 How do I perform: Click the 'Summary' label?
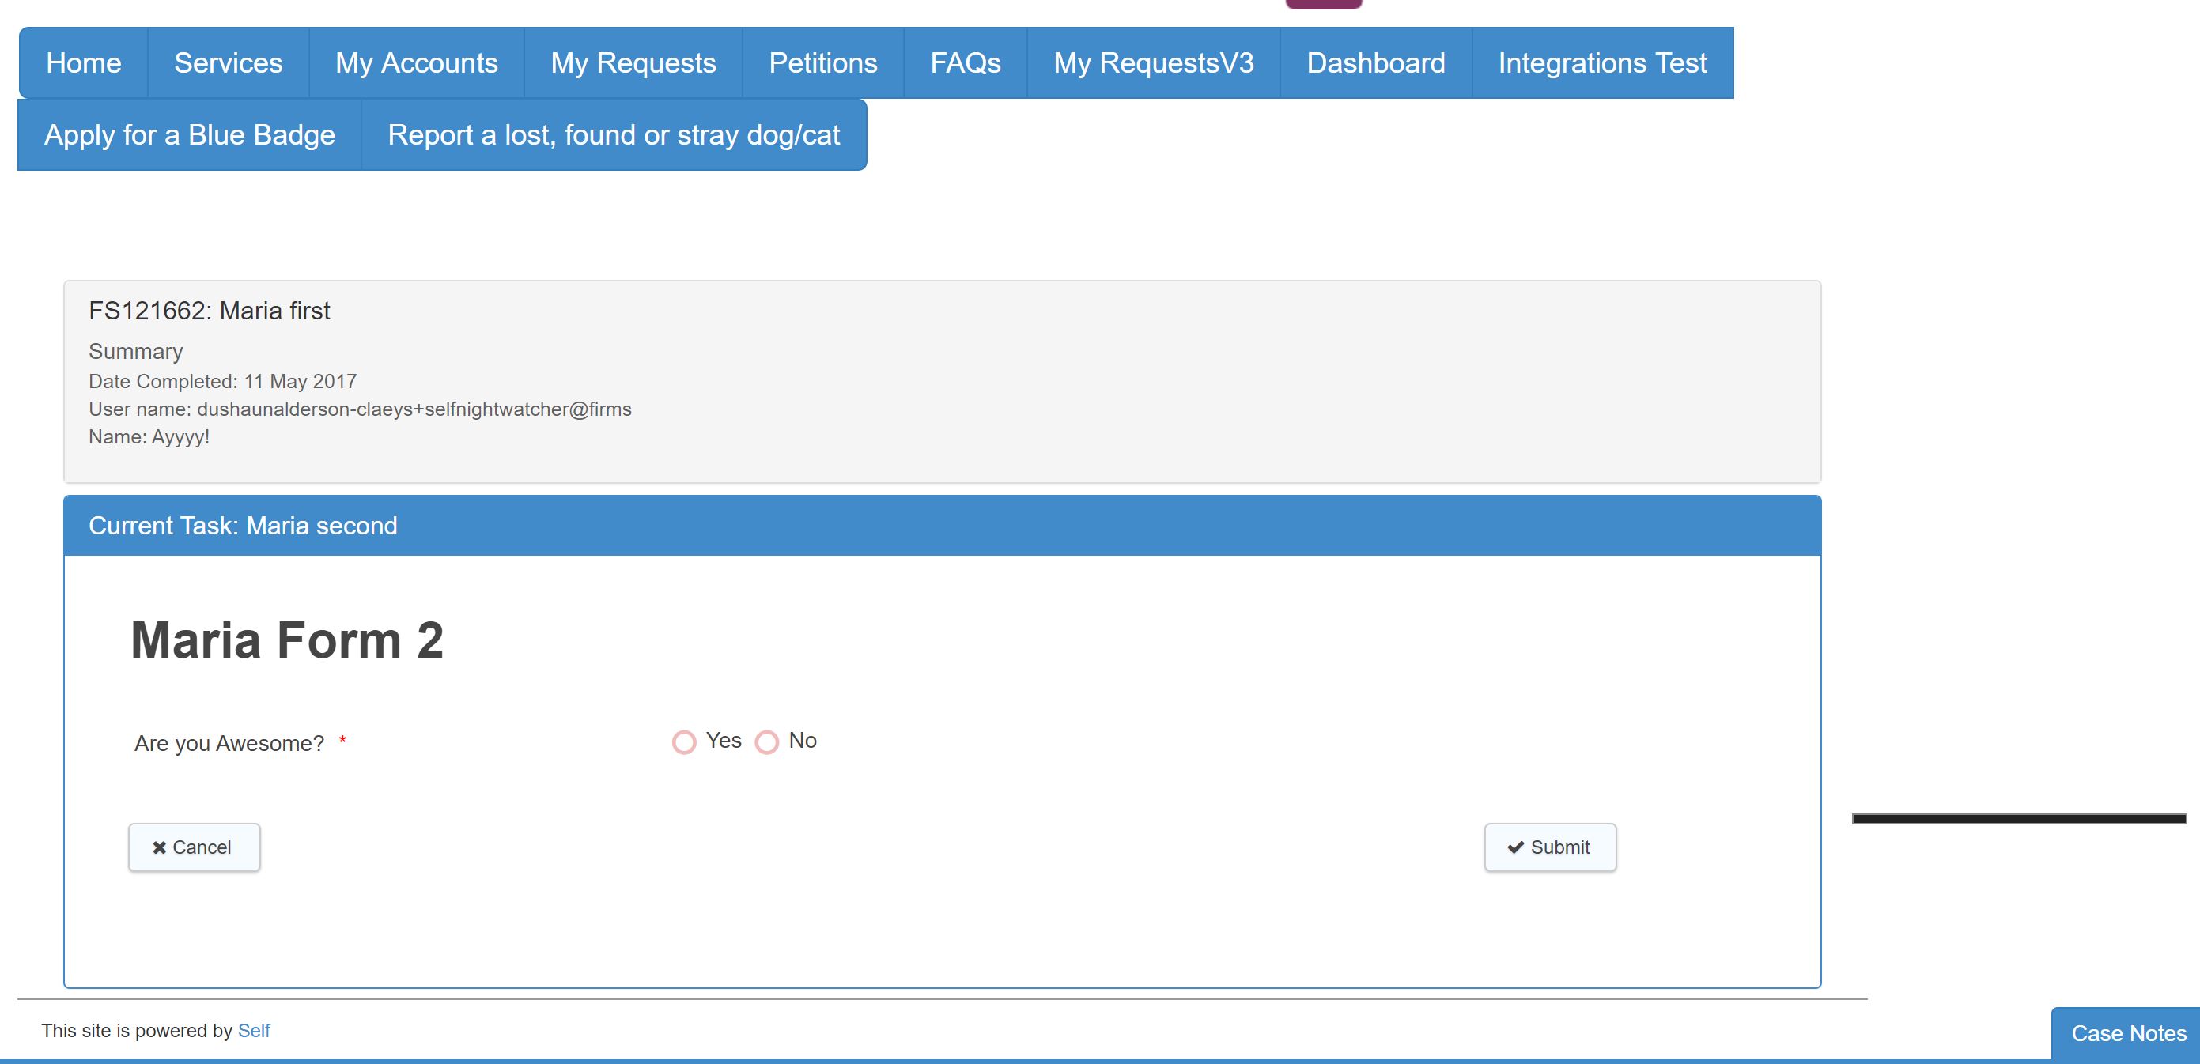[136, 352]
